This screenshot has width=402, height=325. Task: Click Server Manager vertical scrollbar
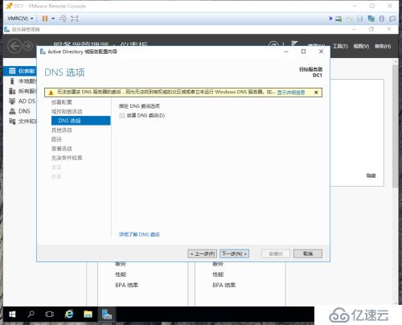pos(395,126)
